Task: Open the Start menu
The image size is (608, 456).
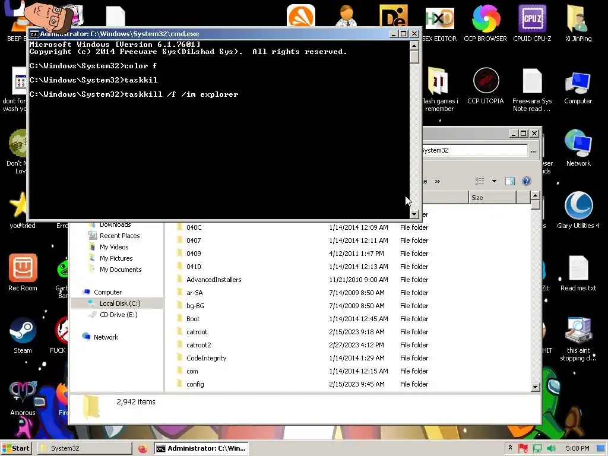Action: [16, 448]
